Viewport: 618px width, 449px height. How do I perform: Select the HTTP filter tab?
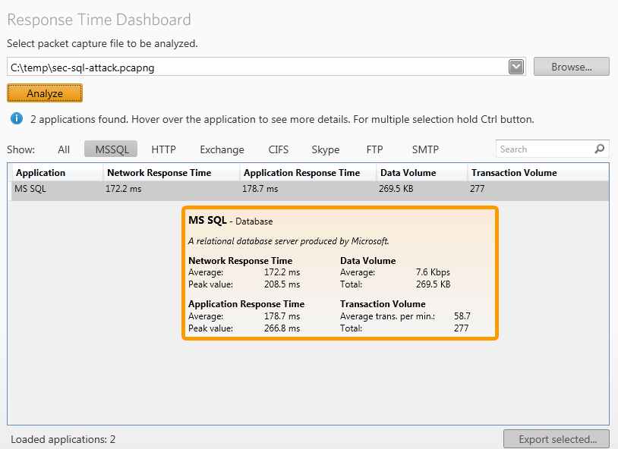[163, 149]
